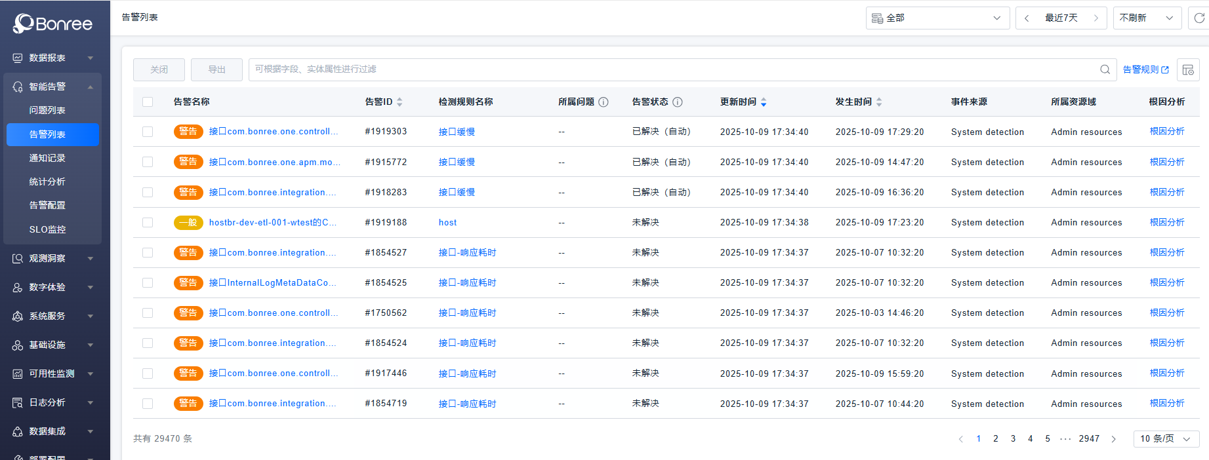The width and height of the screenshot is (1209, 460).
Task: Click the previous time range arrow
Action: [x=1027, y=18]
